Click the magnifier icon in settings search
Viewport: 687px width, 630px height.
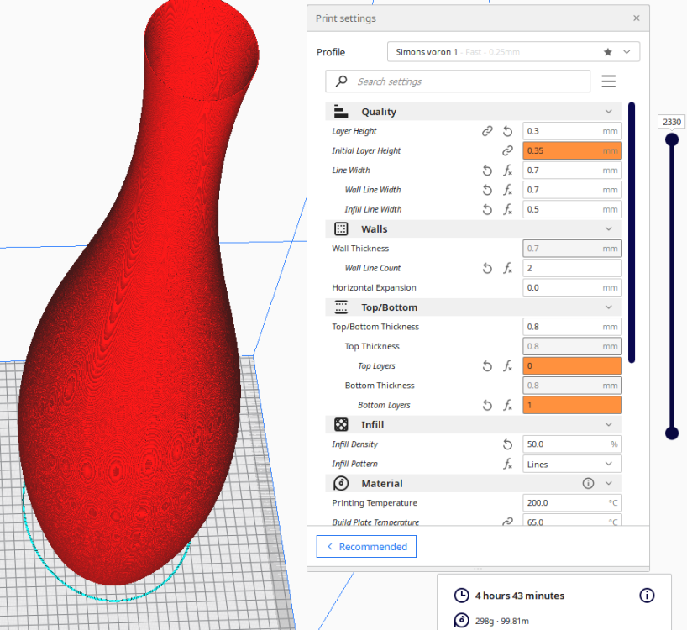[341, 81]
